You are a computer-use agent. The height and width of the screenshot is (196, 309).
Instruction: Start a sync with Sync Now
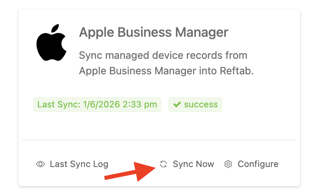[x=193, y=164]
